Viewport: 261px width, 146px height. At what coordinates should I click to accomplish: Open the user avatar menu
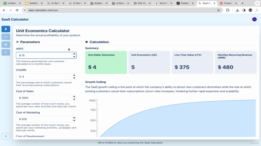click(254, 19)
